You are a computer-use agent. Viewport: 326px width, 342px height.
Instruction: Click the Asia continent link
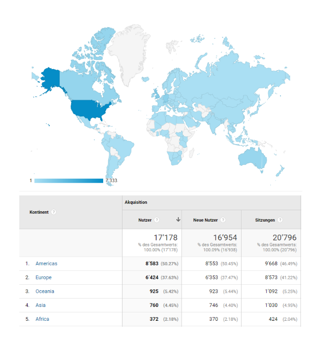(41, 305)
